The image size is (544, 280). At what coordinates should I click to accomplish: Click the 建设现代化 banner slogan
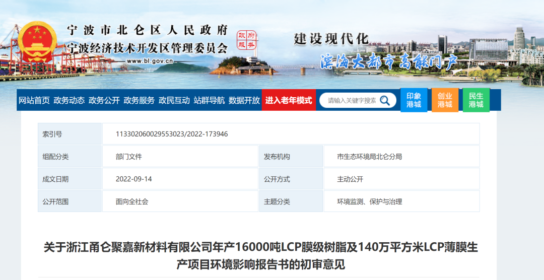point(331,39)
